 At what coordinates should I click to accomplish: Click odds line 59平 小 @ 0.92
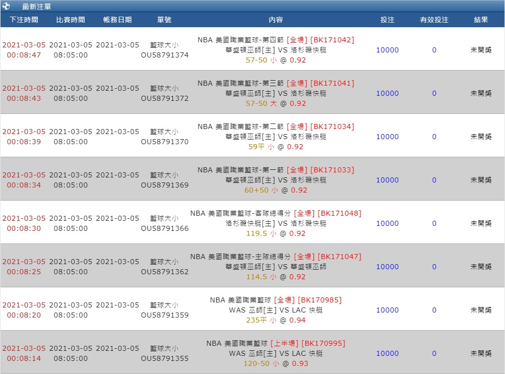click(276, 147)
